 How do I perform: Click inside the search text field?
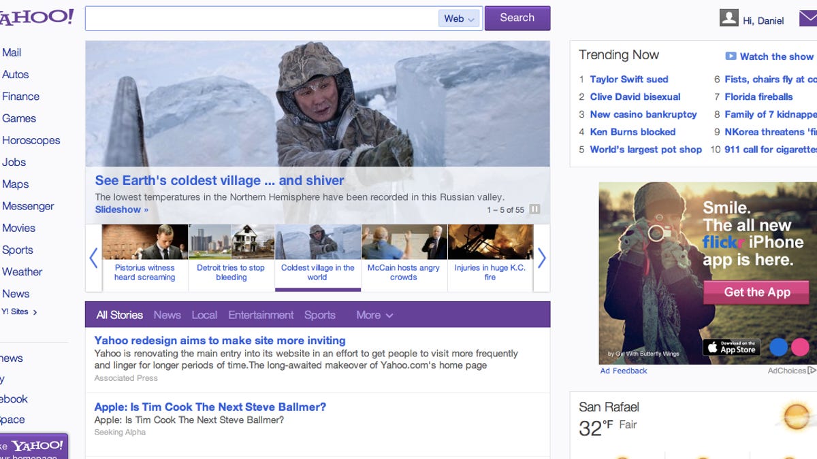pos(262,18)
